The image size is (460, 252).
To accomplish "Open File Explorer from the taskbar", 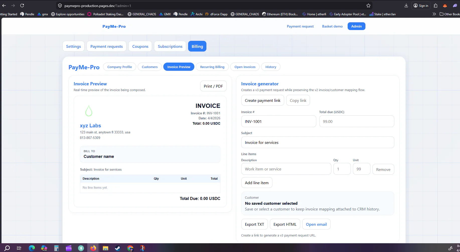I will coord(105,248).
